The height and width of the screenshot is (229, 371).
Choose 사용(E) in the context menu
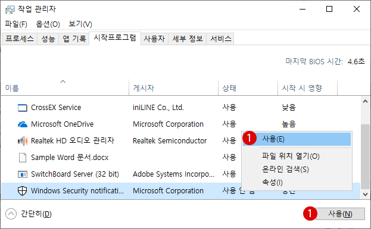pyautogui.click(x=297, y=139)
